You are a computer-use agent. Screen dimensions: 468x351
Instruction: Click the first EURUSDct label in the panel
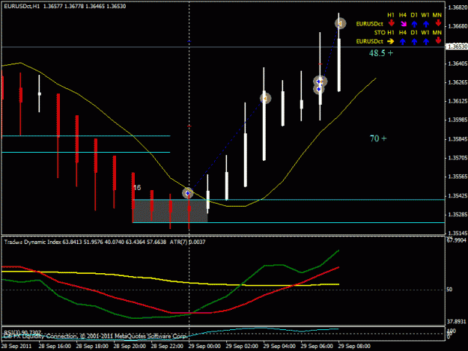369,24
